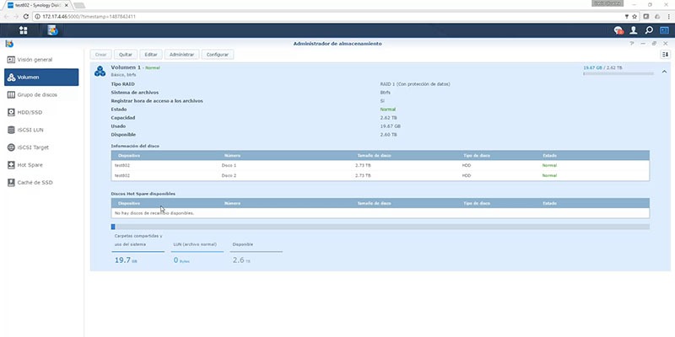The image size is (675, 337).
Task: Click the Disco 1 table row
Action: pos(381,165)
